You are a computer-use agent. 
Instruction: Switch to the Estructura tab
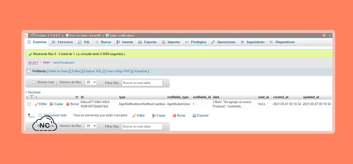tap(62, 42)
